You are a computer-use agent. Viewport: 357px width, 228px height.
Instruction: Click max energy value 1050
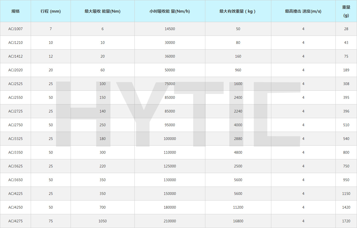[103, 221]
